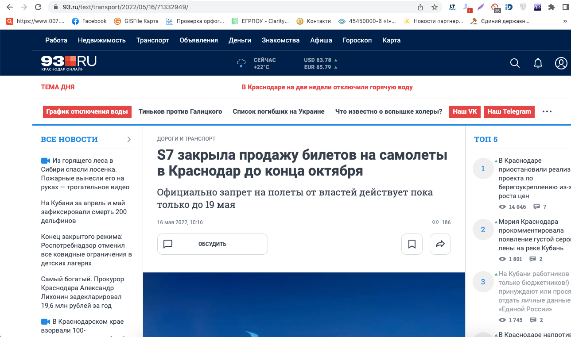
Task: Open the hot water shutdown headline of the day
Action: click(x=327, y=87)
